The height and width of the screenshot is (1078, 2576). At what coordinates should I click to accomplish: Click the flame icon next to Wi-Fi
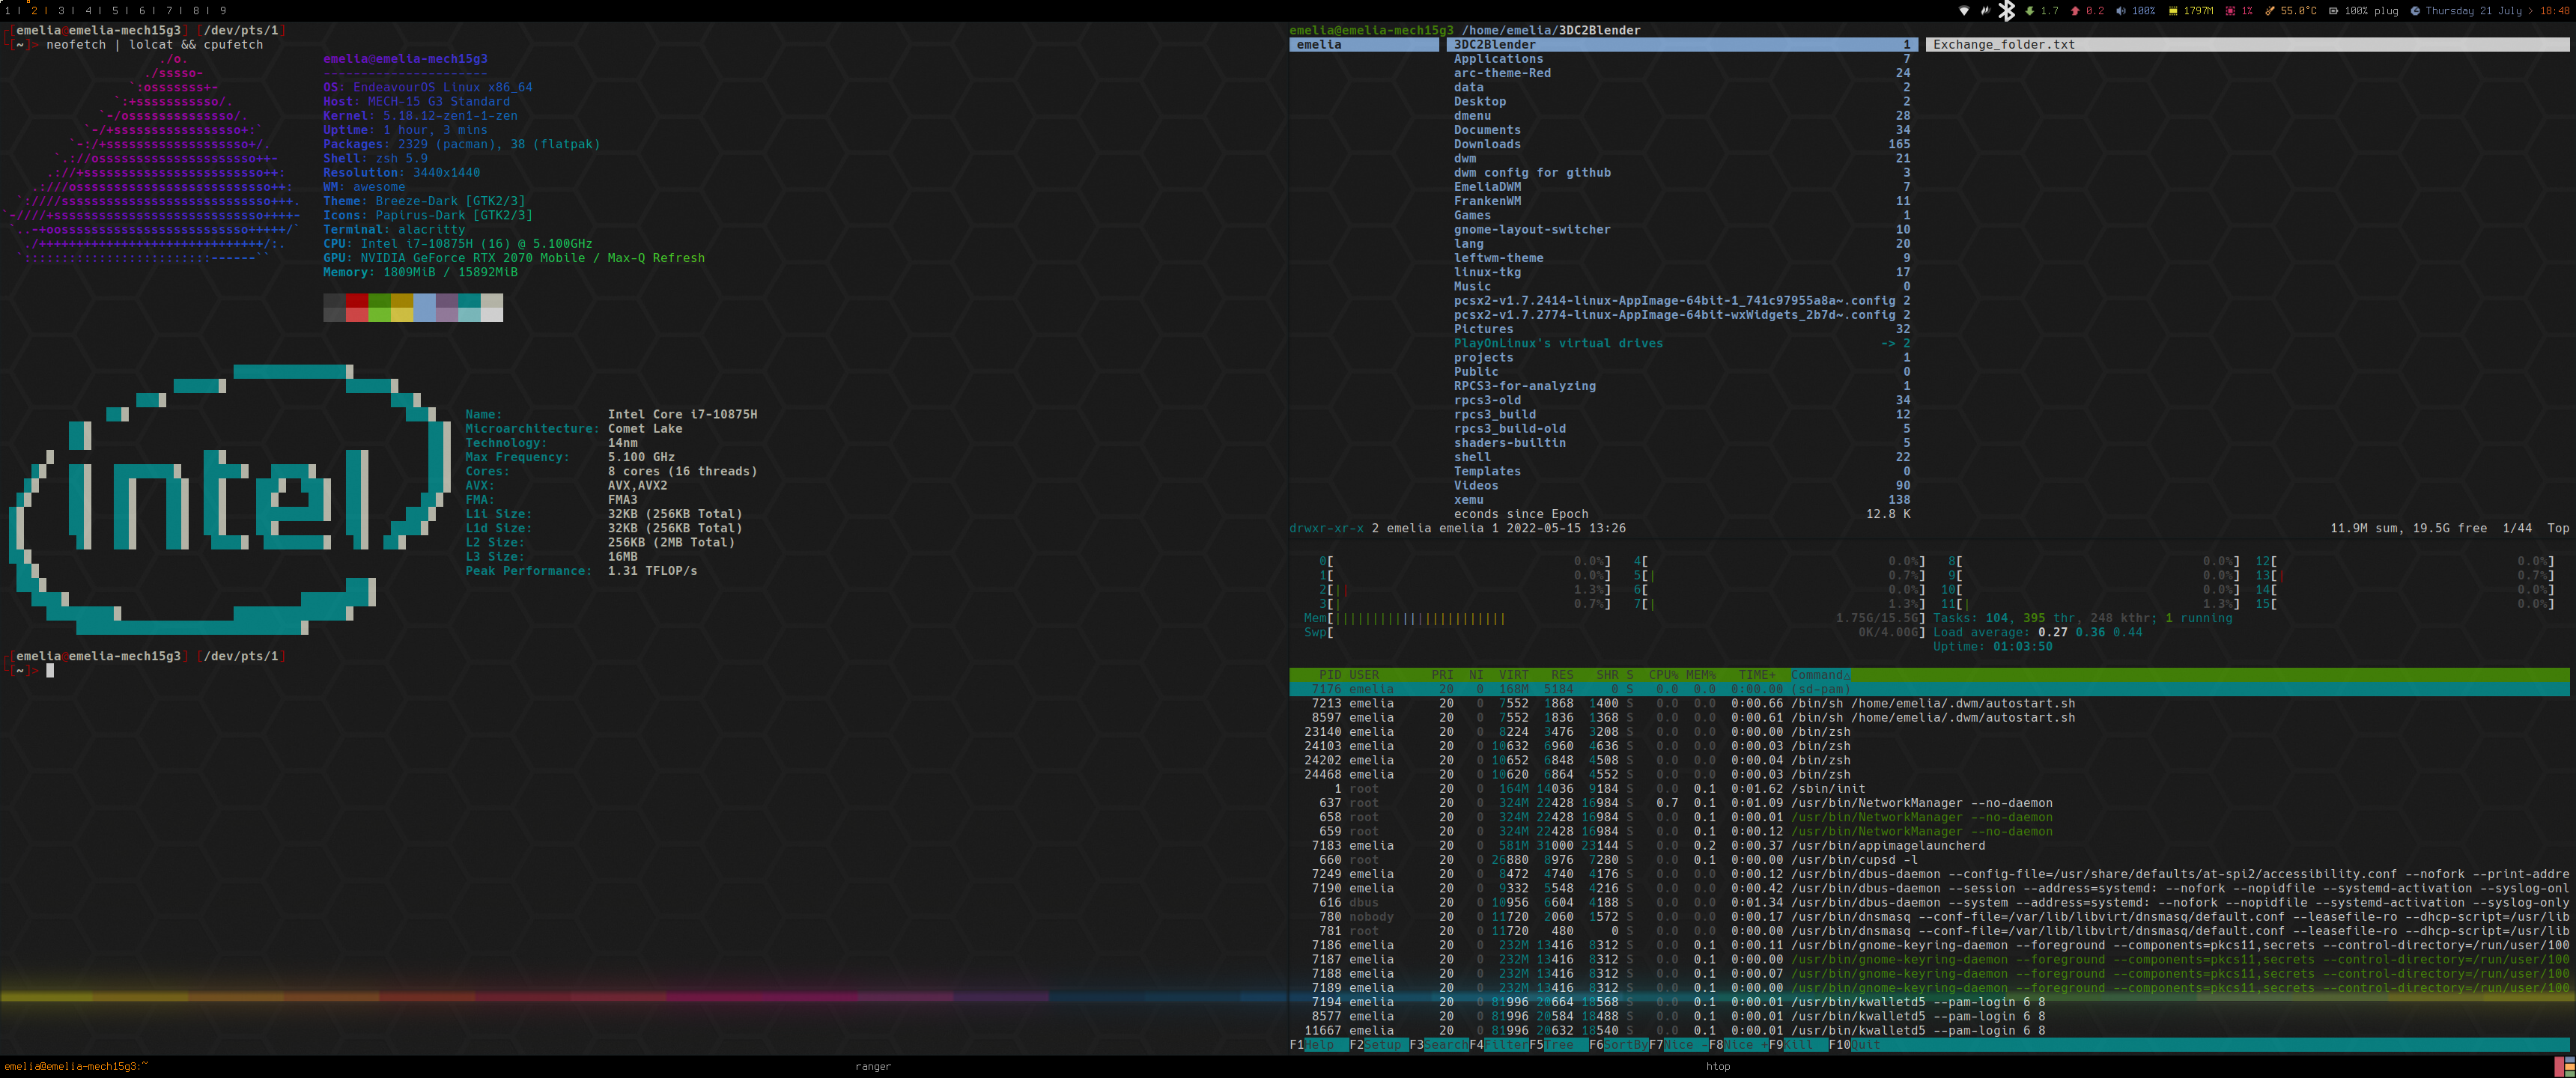(x=1986, y=11)
